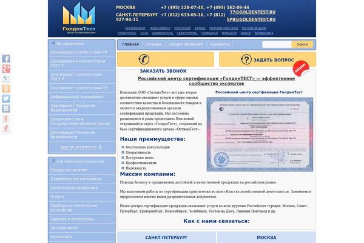Screen dimensions: 364x243
Task: Open the Сочи city link
Action: pyautogui.click(x=144, y=33)
